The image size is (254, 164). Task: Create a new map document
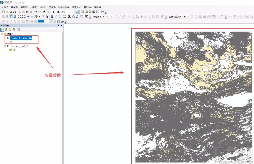tap(3, 12)
